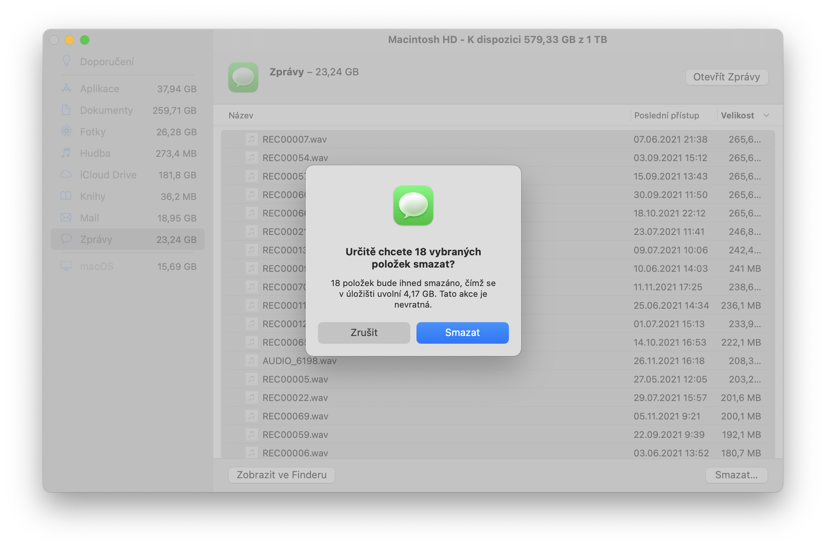Confirm deletion with the blue Smazat button
The height and width of the screenshot is (549, 826).
[462, 333]
